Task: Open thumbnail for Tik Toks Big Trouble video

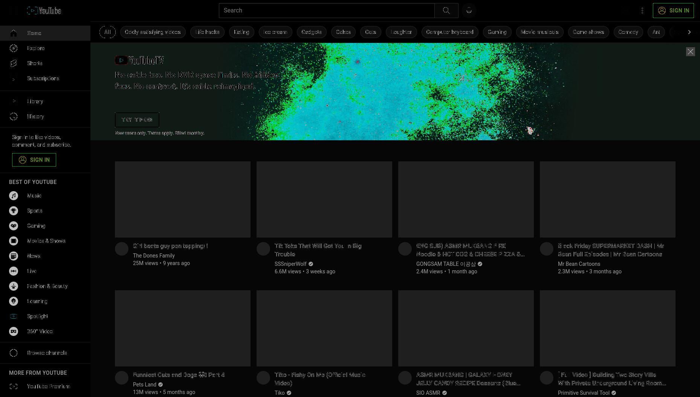Action: pyautogui.click(x=324, y=199)
